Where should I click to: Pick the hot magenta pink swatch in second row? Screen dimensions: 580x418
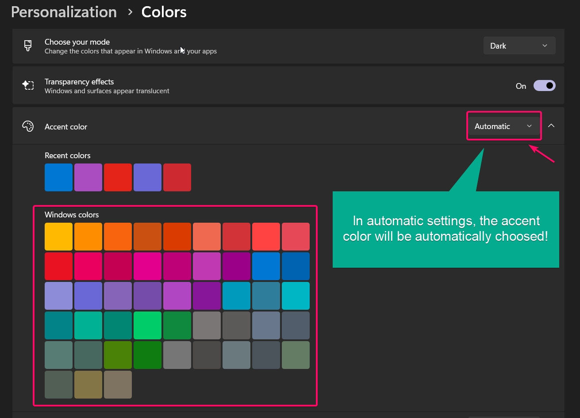147,266
